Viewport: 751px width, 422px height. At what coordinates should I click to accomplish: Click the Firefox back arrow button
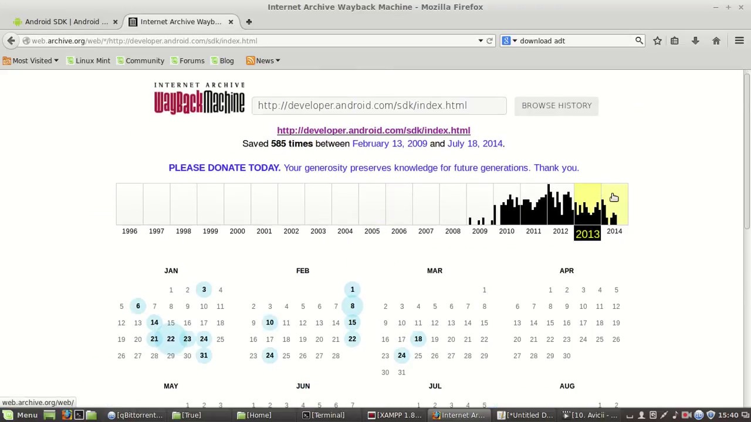pos(11,40)
